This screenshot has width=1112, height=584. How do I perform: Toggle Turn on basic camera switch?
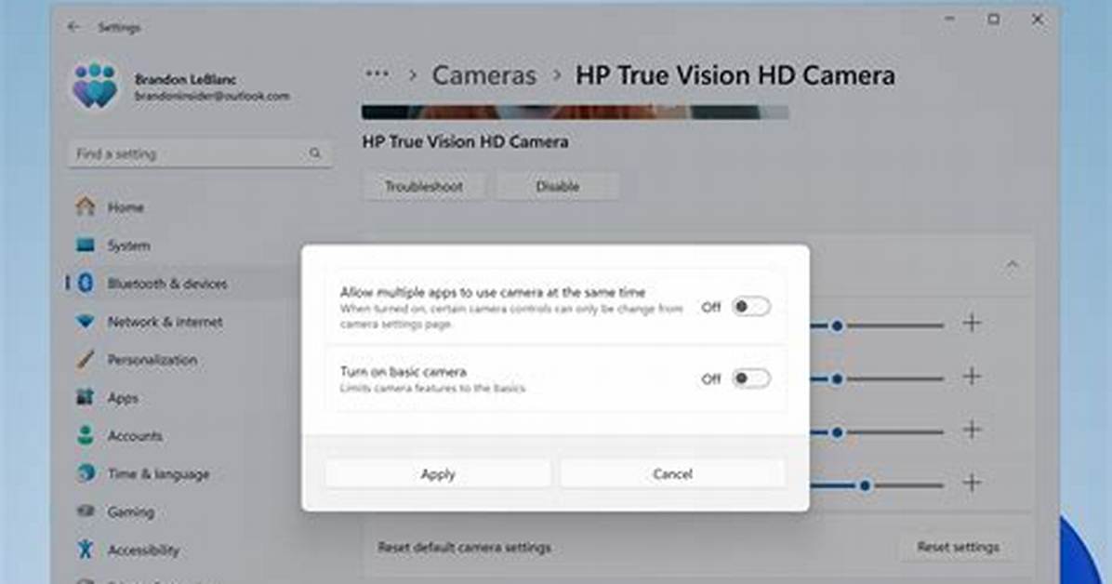751,378
